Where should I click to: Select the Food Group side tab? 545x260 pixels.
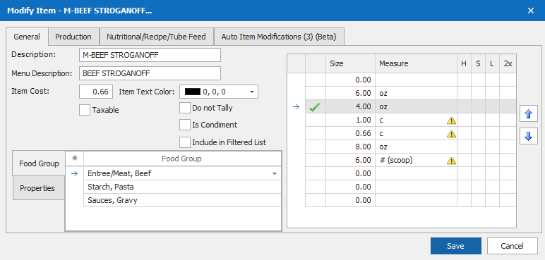(39, 163)
